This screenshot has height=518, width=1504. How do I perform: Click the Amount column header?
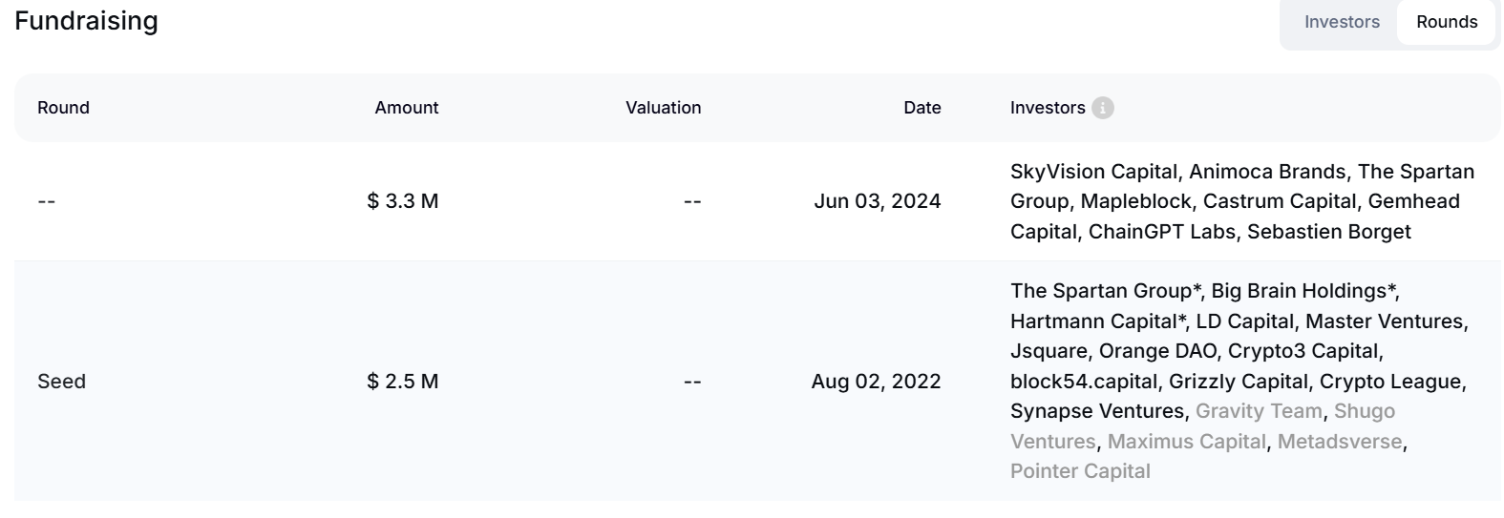[407, 108]
